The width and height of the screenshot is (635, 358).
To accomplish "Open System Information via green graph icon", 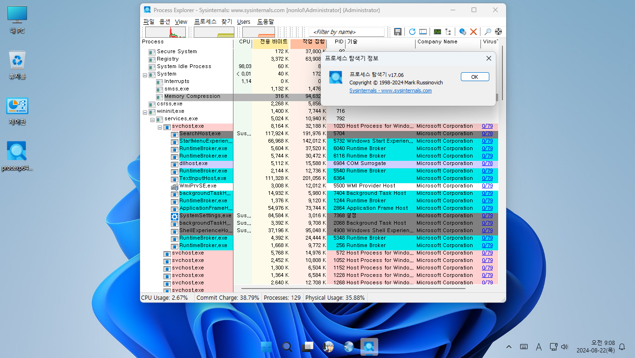I will coord(437,32).
